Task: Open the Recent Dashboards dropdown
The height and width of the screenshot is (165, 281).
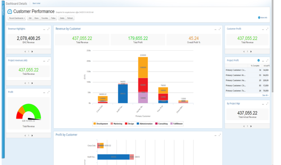Action: click(x=17, y=18)
